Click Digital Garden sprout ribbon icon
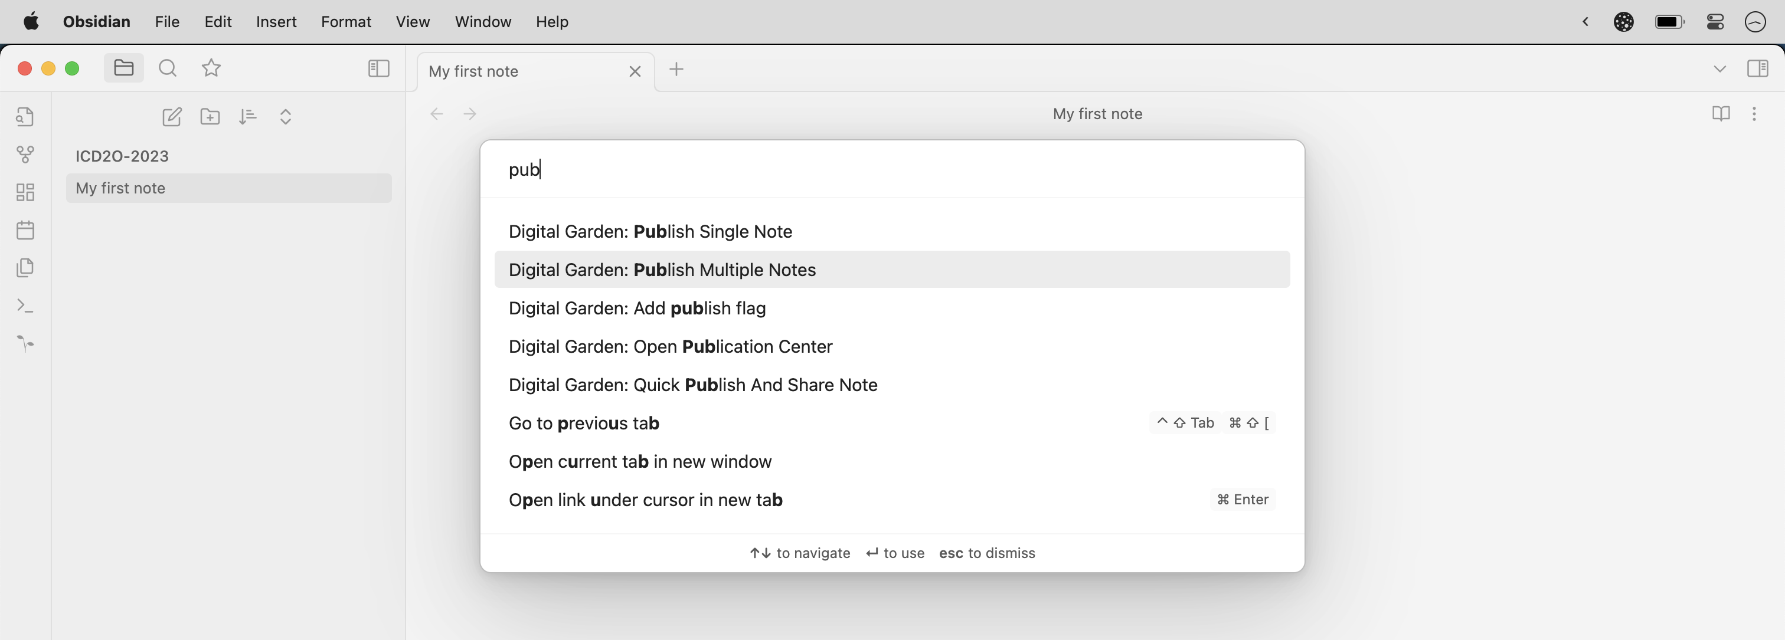1785x640 pixels. (x=25, y=343)
